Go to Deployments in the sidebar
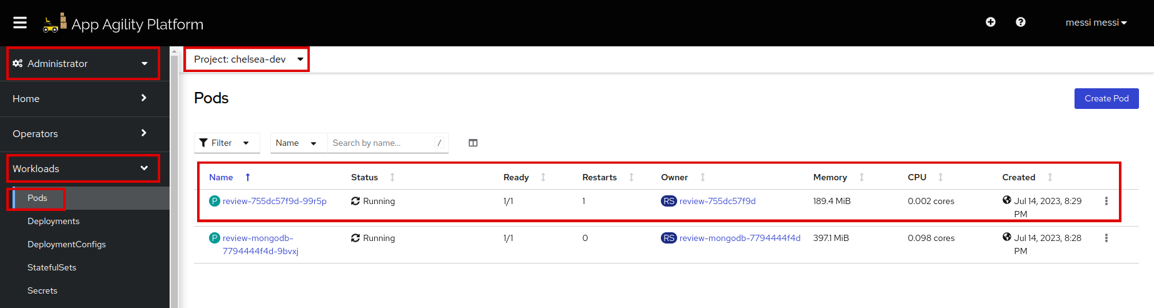Image resolution: width=1154 pixels, height=308 pixels. tap(53, 221)
